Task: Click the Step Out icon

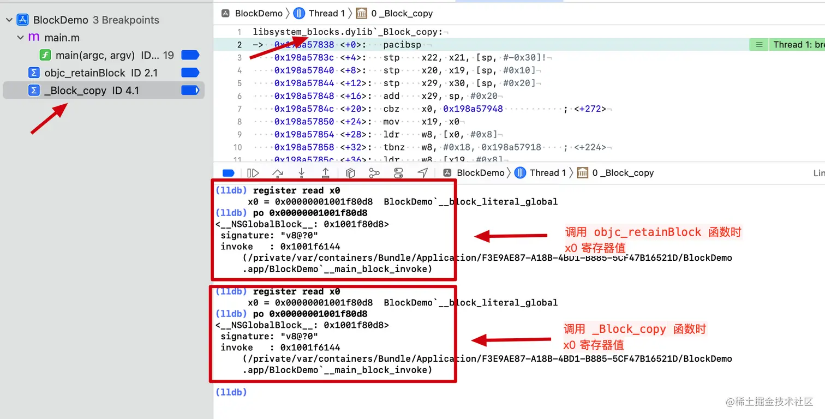Action: click(x=325, y=173)
